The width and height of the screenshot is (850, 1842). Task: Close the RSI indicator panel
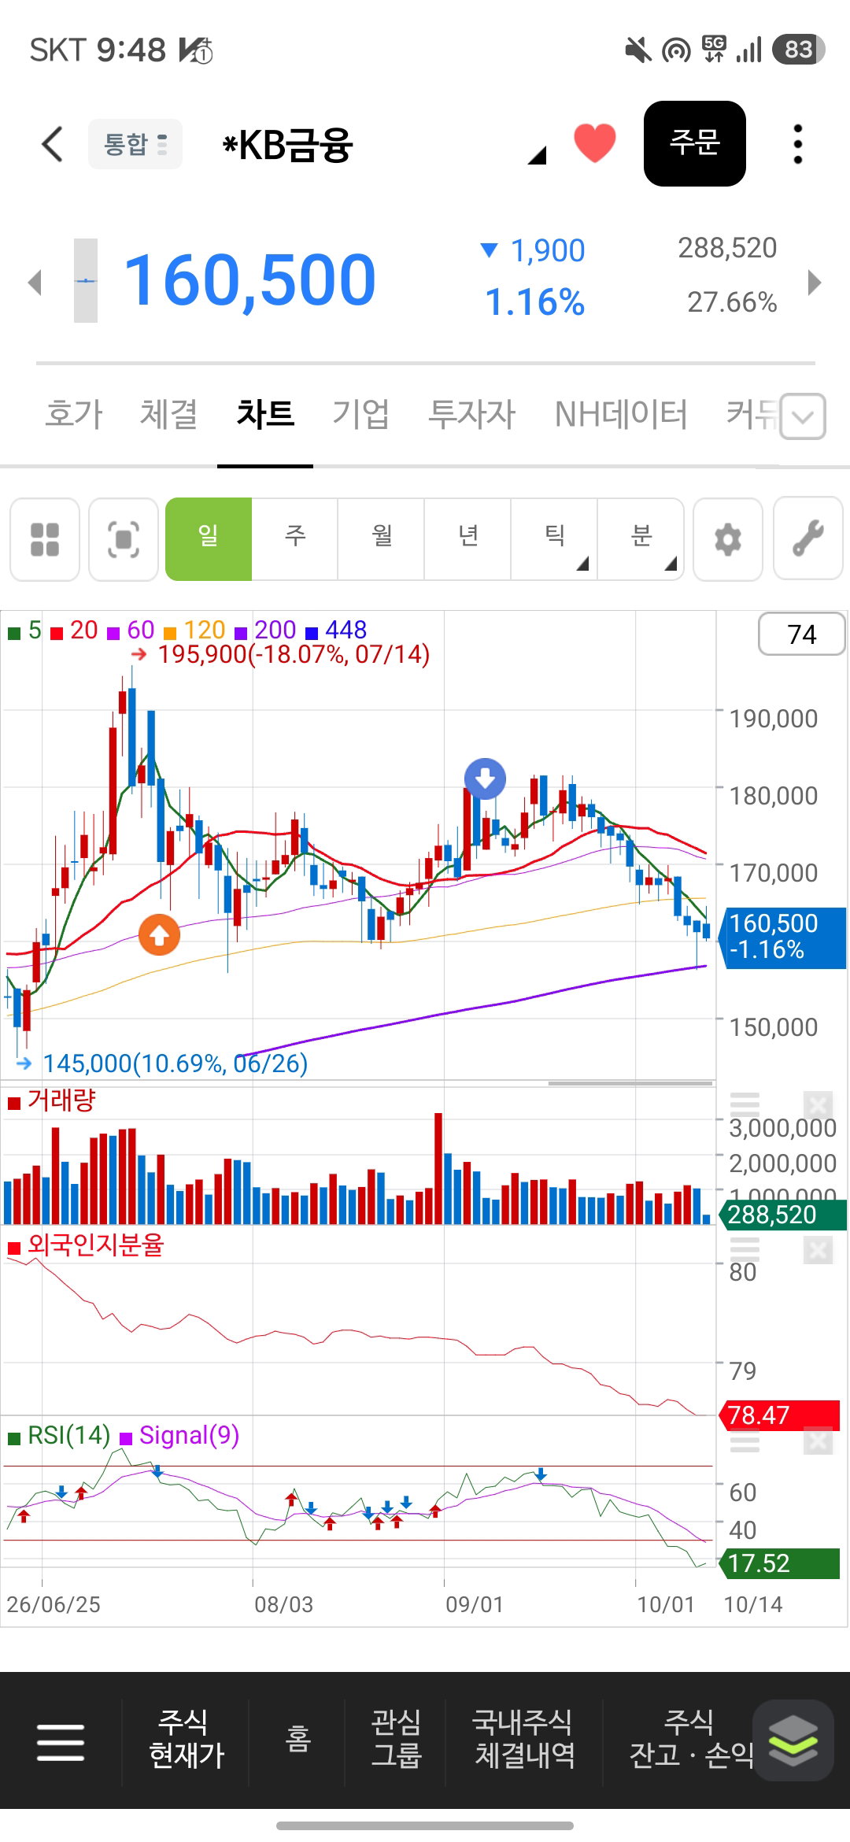click(x=819, y=1441)
